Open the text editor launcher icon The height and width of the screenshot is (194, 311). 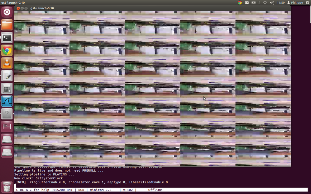click(7, 76)
